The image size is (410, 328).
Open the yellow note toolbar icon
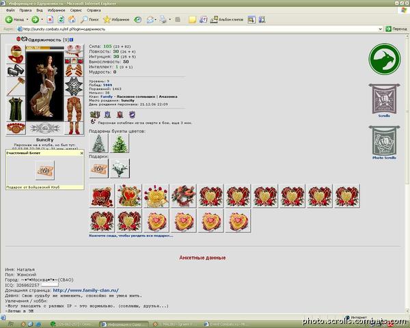193,20
